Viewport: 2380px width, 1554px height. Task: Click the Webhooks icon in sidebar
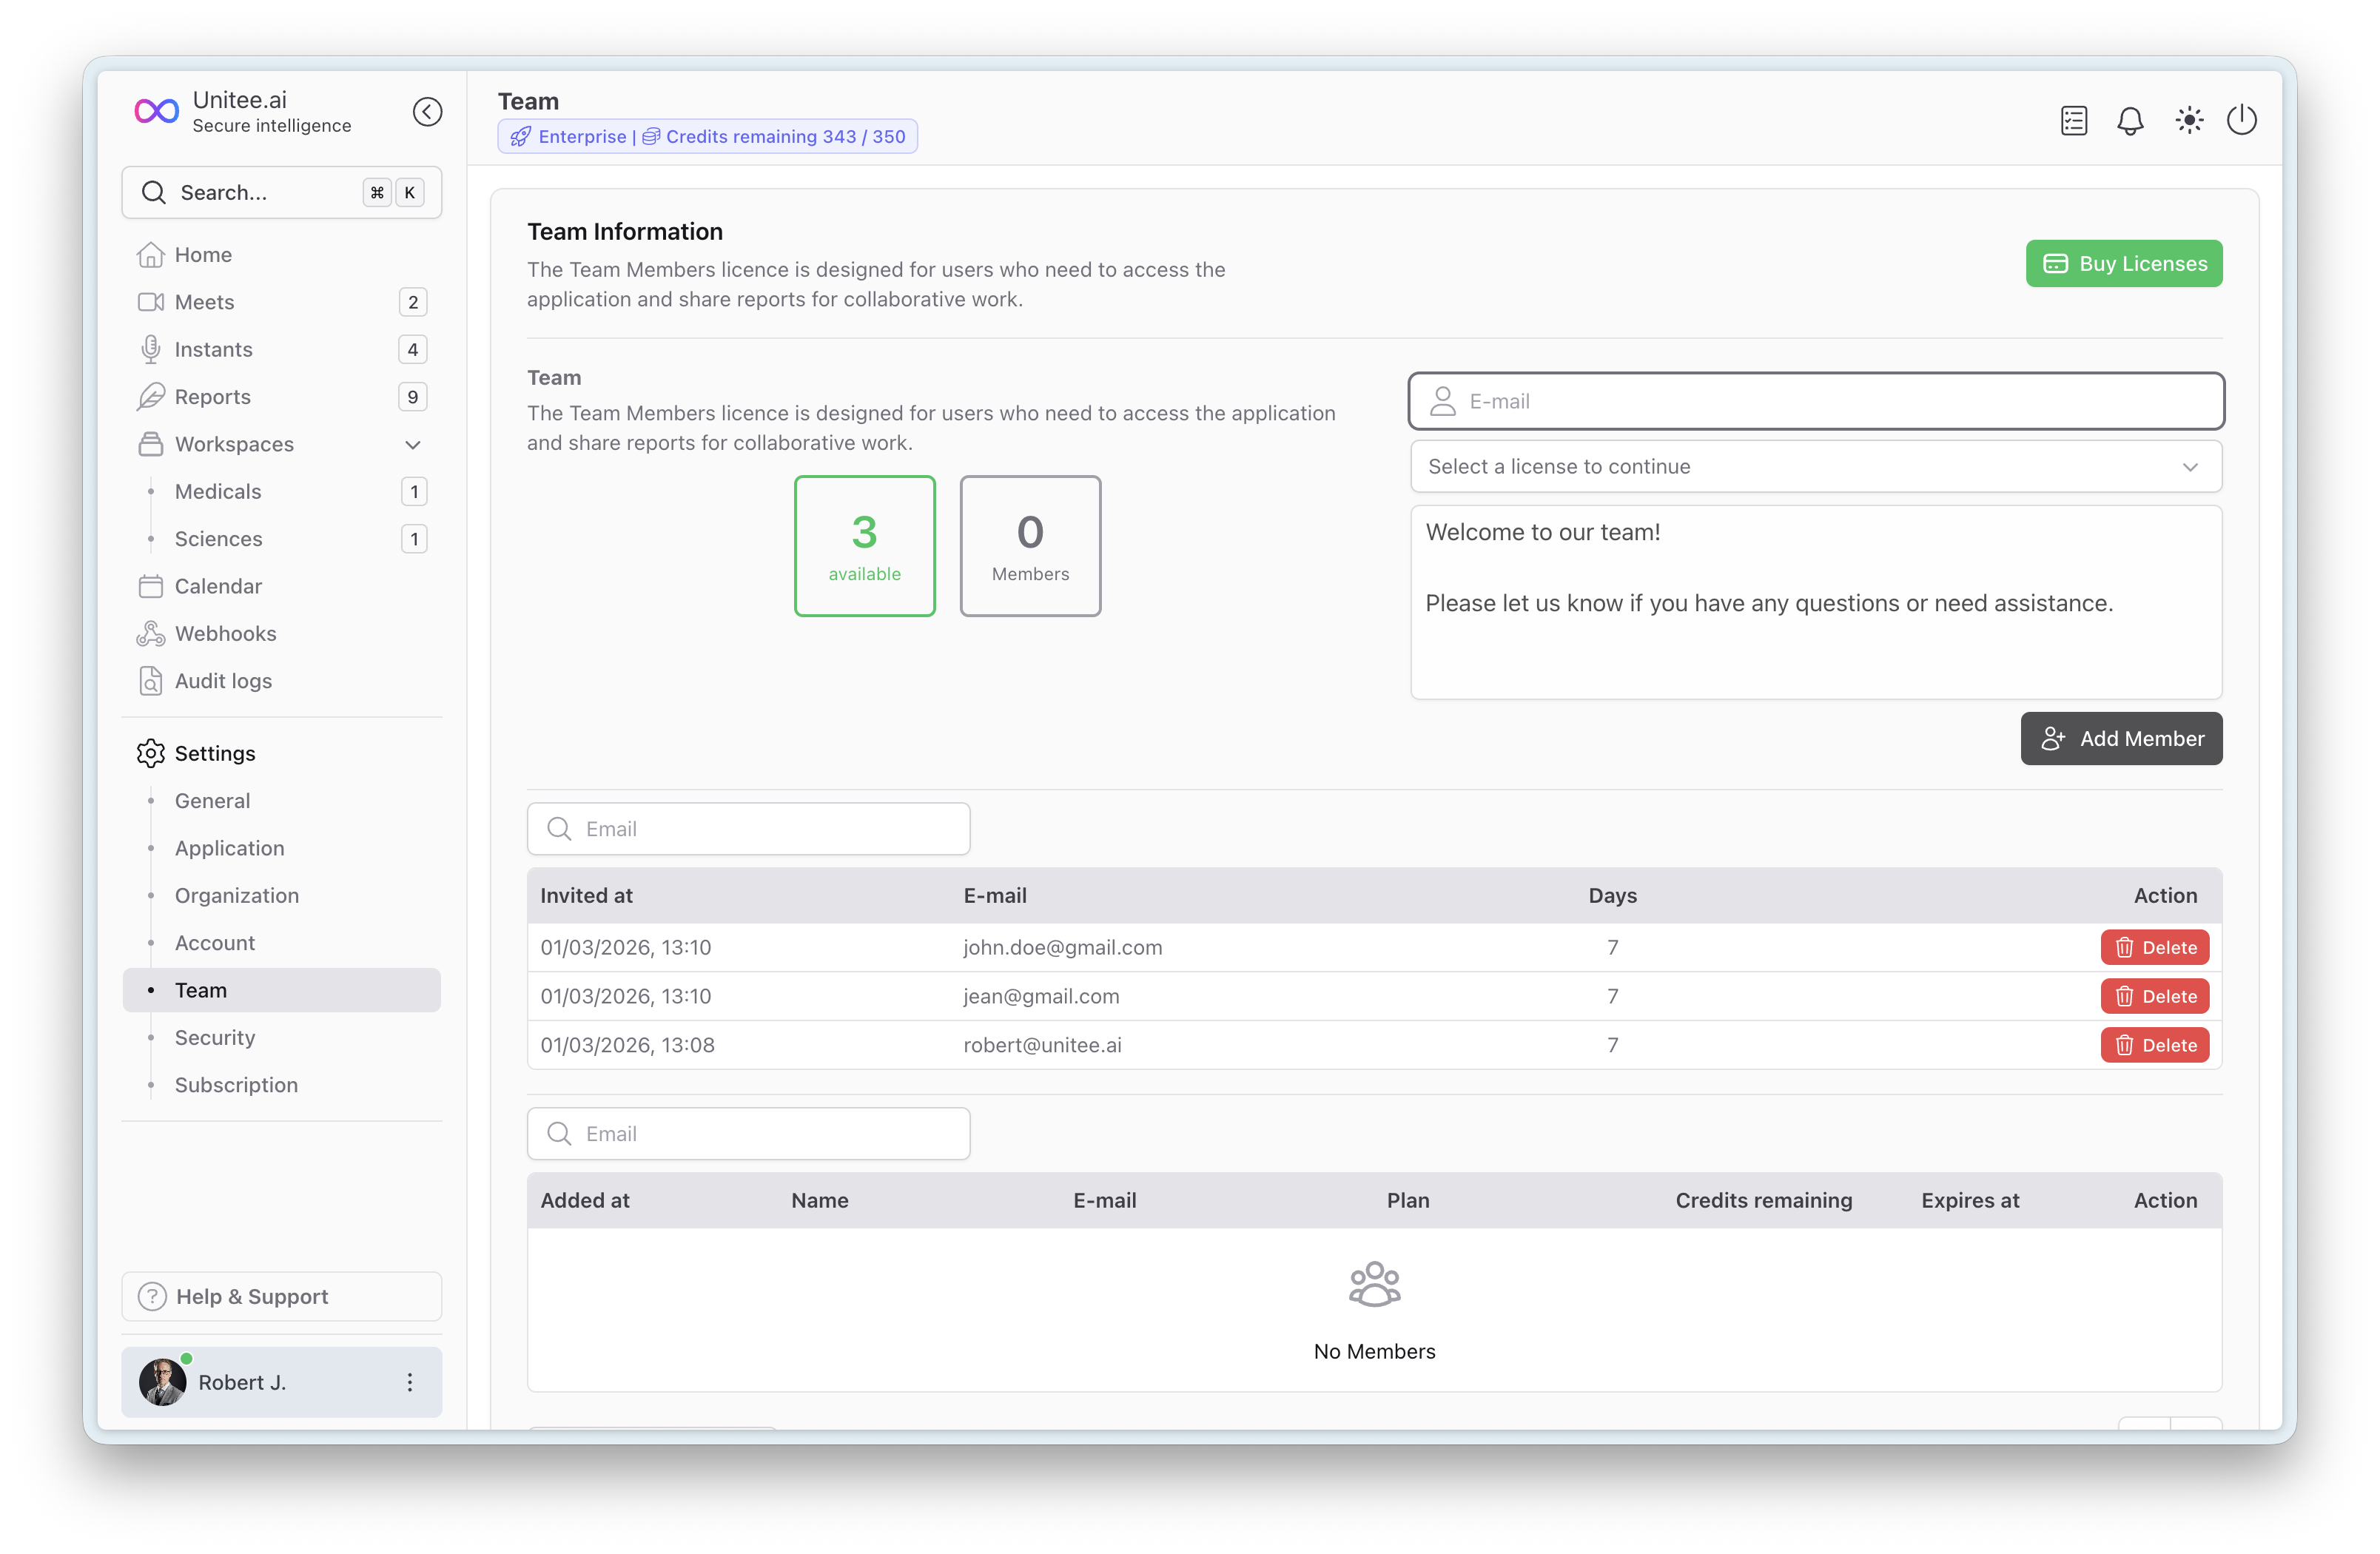click(x=150, y=633)
